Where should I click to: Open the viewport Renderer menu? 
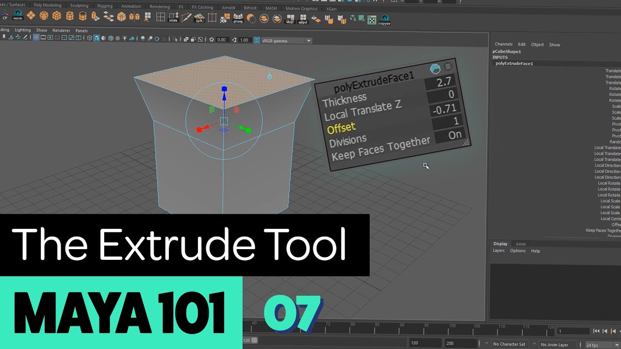coord(62,30)
